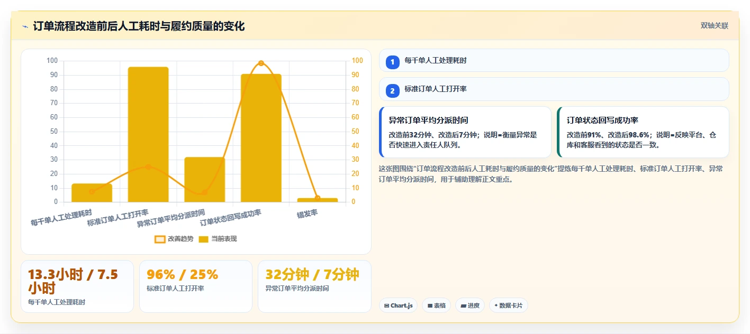Select the 表格 tag
Screen dimensions: 750x334
tap(436, 305)
